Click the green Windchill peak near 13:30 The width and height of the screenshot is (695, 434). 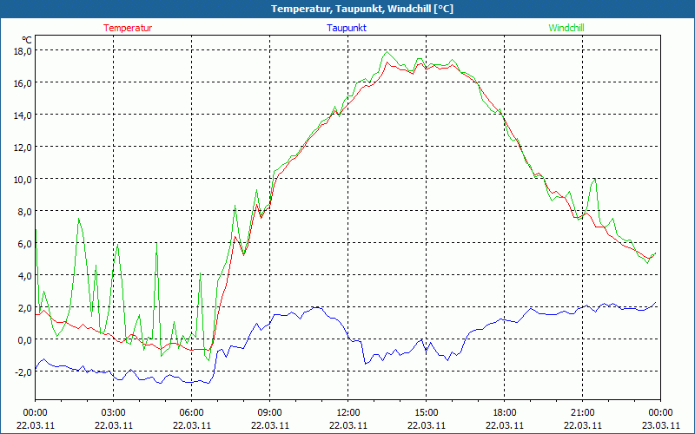387,52
